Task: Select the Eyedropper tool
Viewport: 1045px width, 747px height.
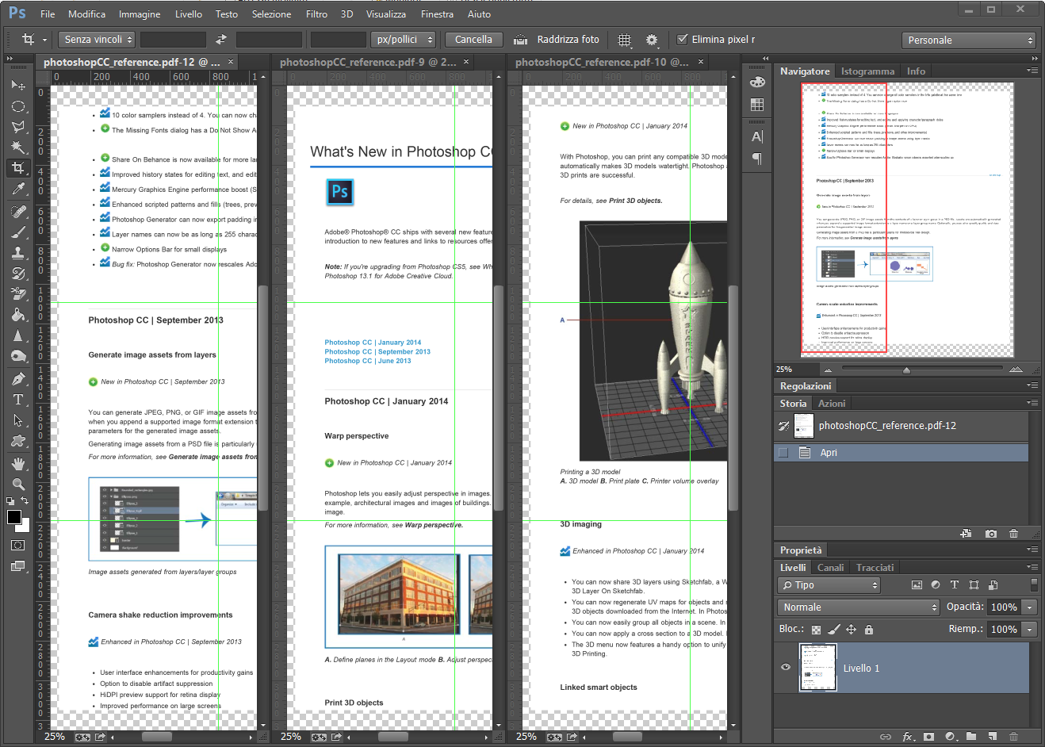Action: click(x=18, y=189)
